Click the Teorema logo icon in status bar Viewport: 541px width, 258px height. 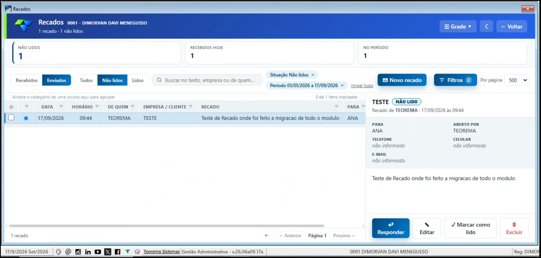[x=127, y=252]
